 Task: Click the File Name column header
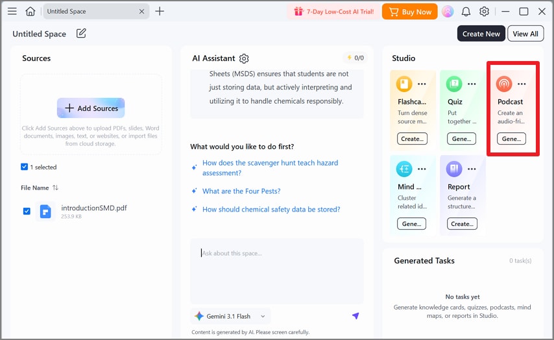(34, 188)
